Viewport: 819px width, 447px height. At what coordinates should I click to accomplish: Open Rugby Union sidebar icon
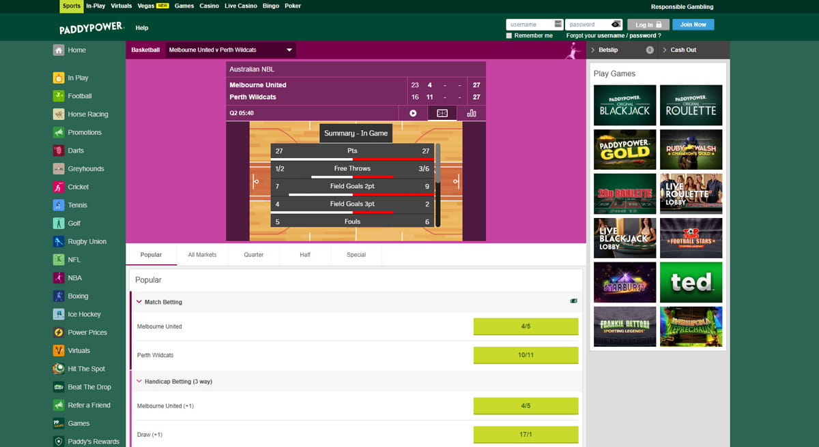59,241
